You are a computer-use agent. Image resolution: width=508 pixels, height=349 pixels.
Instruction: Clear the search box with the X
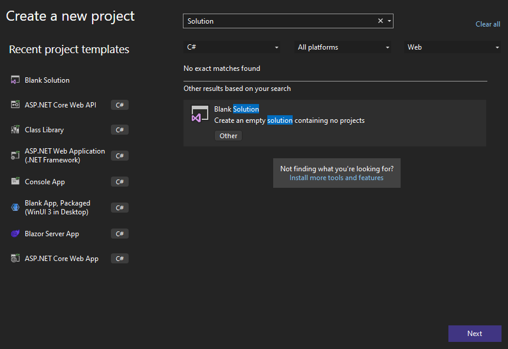(381, 21)
